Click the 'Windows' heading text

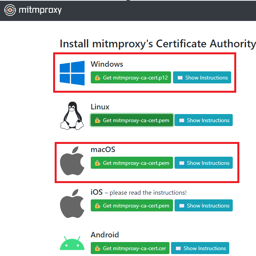[107, 64]
